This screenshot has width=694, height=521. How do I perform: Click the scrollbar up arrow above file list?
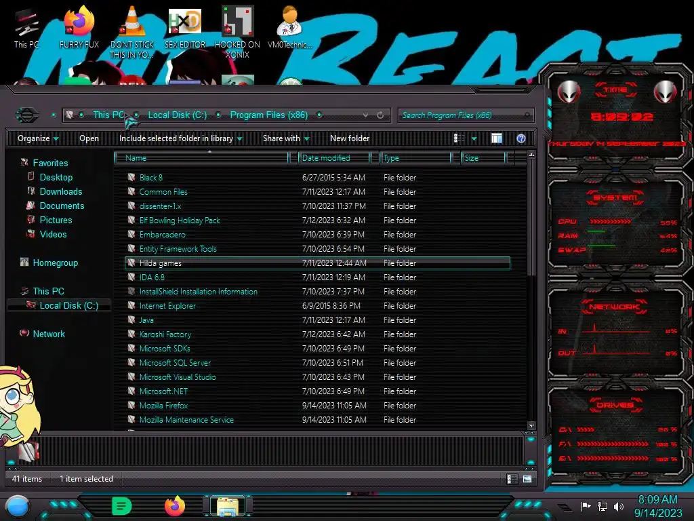531,155
